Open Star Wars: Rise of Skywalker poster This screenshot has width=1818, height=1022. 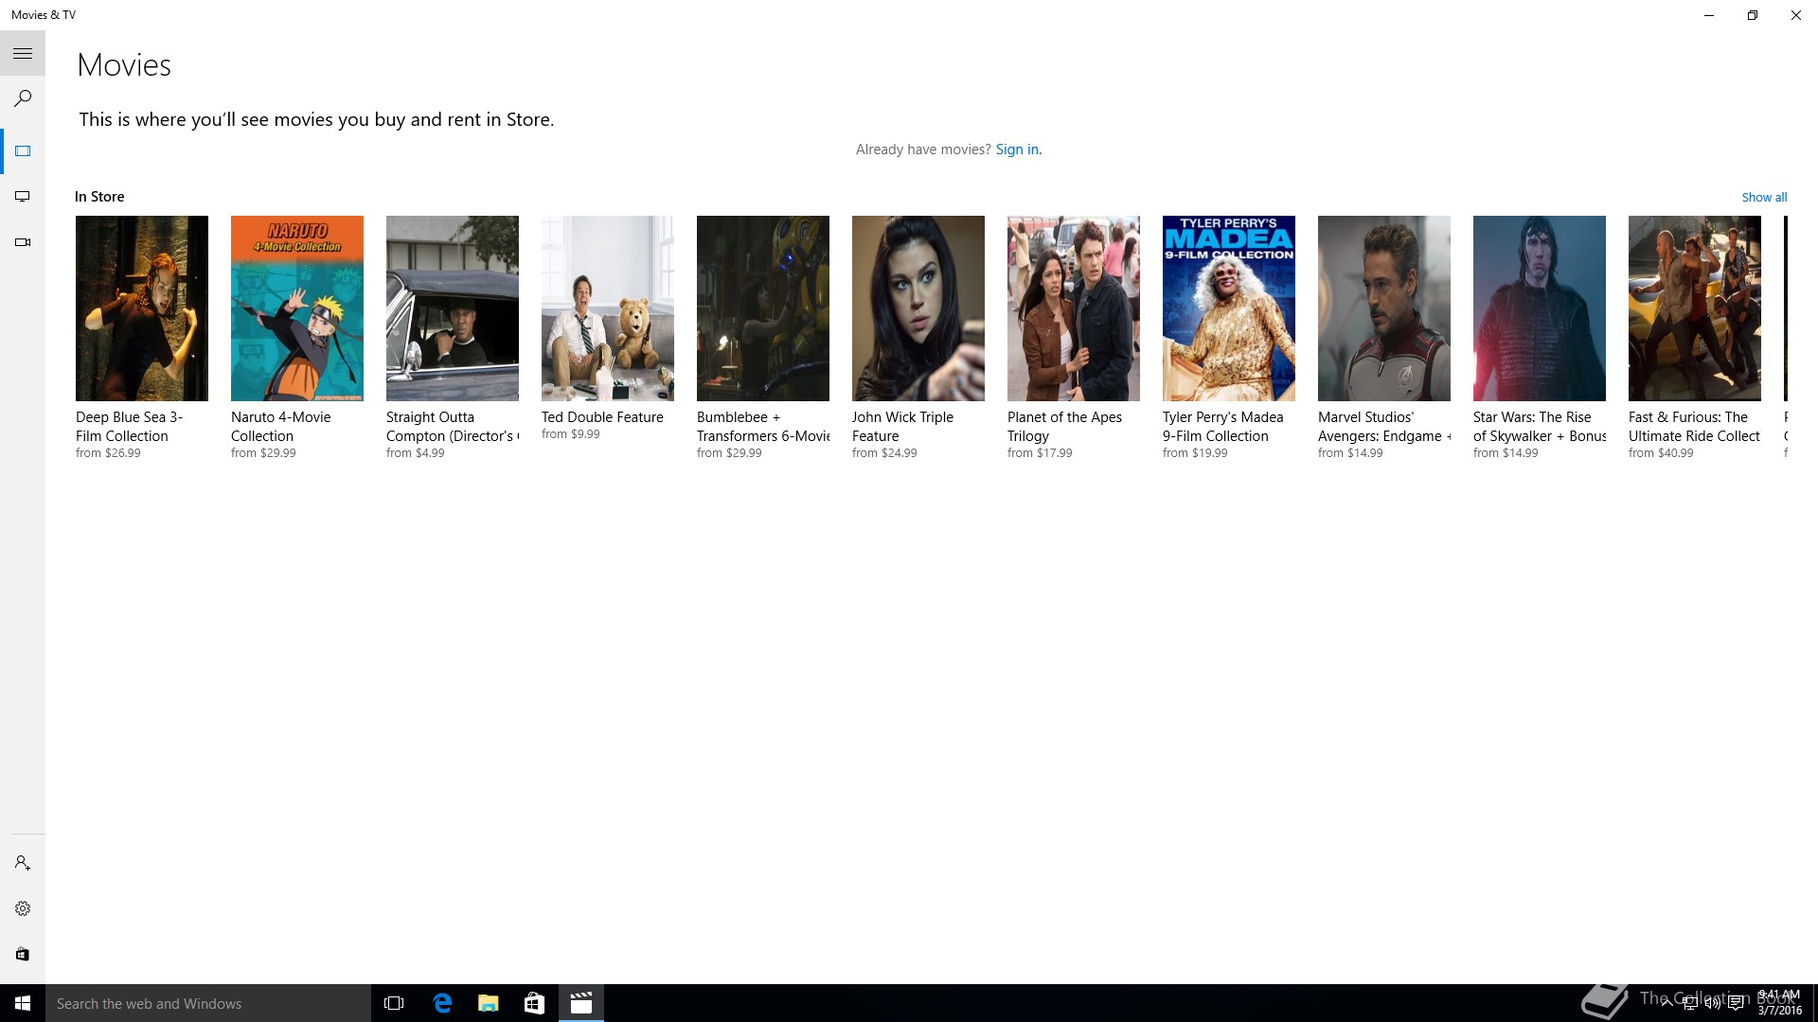coord(1540,308)
